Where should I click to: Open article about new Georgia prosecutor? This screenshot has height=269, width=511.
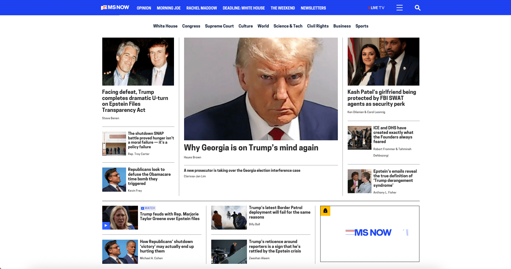click(242, 171)
